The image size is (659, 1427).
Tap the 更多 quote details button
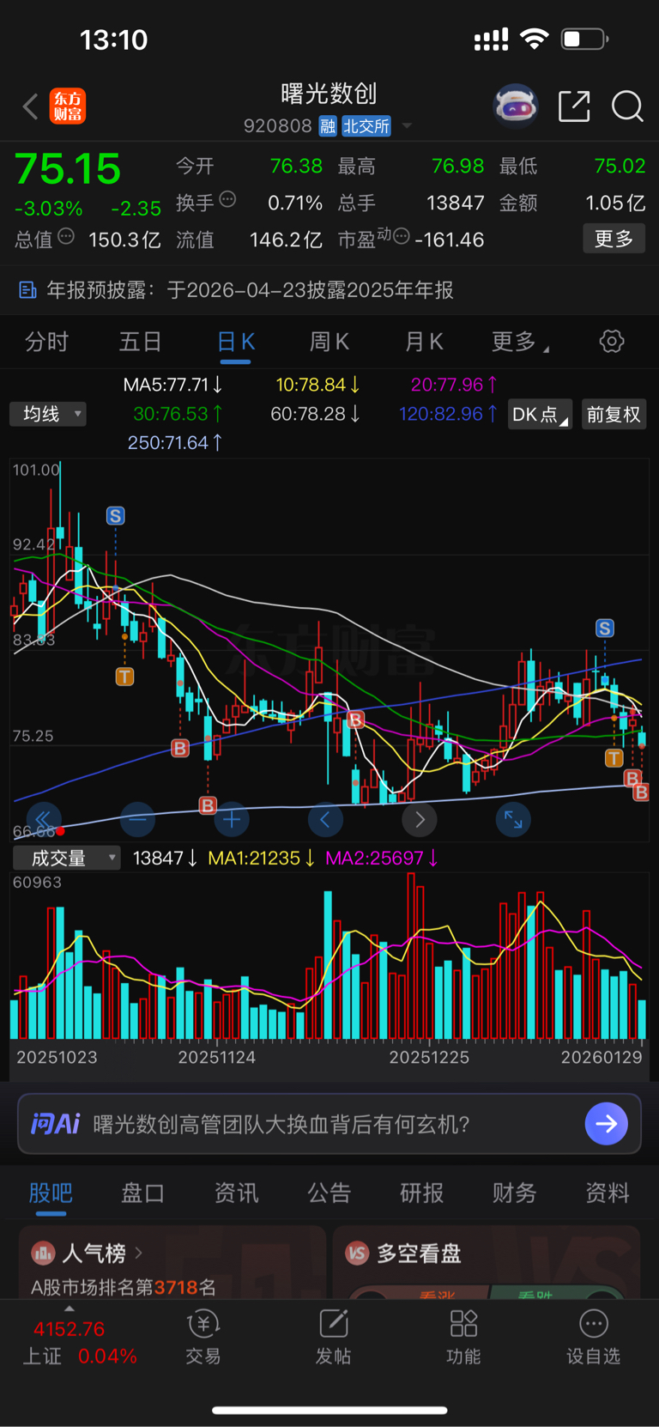(614, 239)
